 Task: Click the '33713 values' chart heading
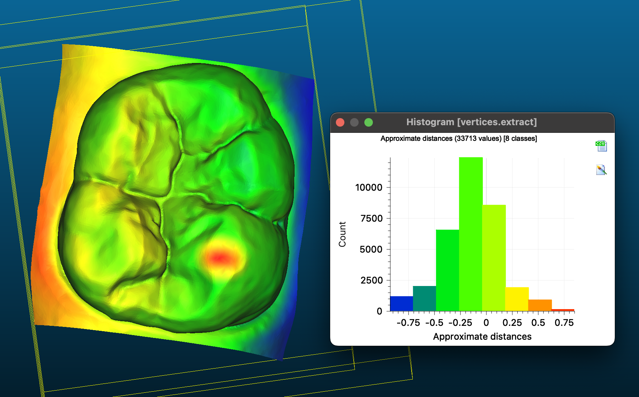tap(459, 138)
